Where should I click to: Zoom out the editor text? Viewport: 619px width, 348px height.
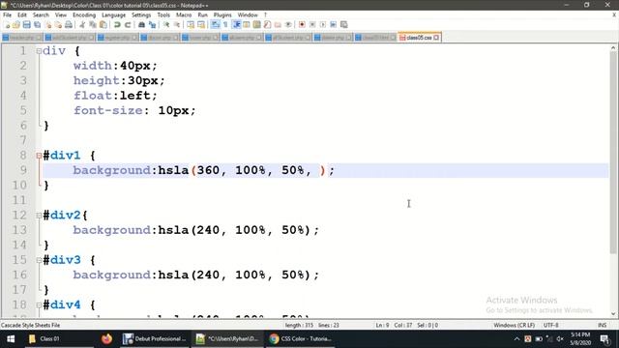coord(176,25)
